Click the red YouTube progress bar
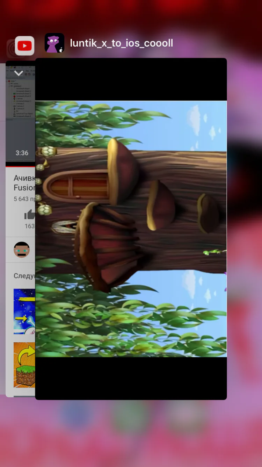Screen dimensions: 262x467 pyautogui.click(x=20, y=164)
